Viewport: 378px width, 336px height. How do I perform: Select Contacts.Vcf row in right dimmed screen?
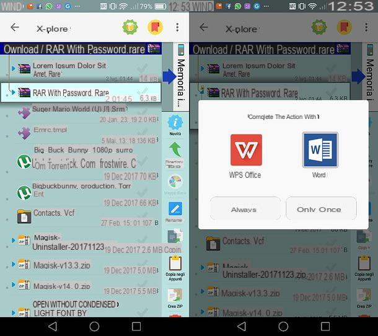pyautogui.click(x=271, y=244)
